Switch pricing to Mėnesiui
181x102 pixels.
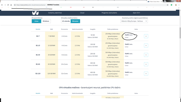coord(75,21)
